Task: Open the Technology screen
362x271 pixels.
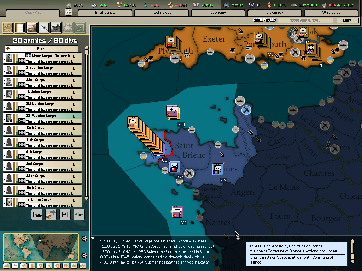Action: [161, 12]
